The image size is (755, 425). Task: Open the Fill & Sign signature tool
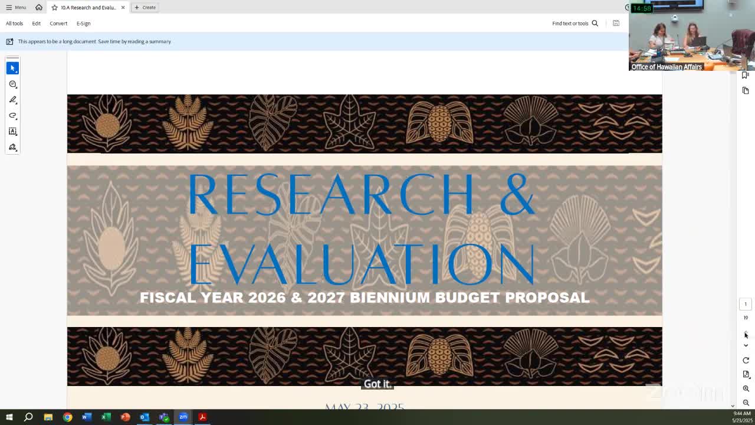(x=12, y=148)
